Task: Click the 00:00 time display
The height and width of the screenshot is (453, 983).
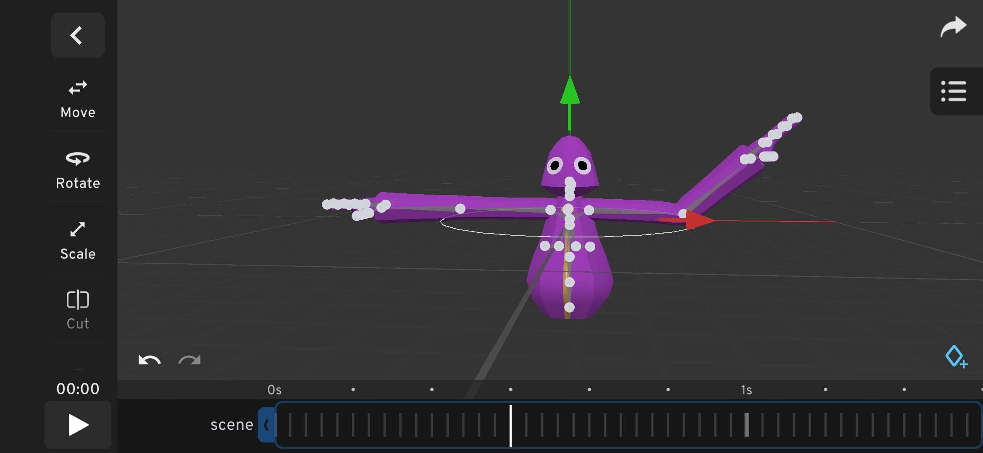Action: (x=78, y=389)
